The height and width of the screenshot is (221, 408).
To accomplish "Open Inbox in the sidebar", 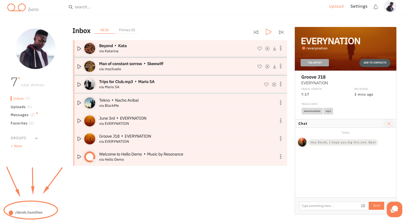I will [22, 98].
